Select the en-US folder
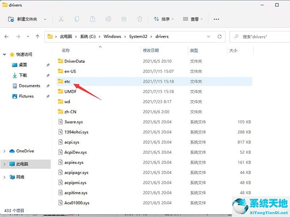Screen dimensions: 290x217 pyautogui.click(x=155, y=71)
